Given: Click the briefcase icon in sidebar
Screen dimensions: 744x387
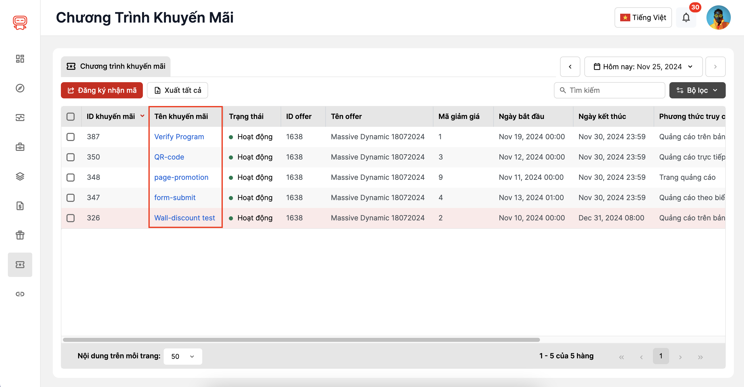Looking at the screenshot, I should pyautogui.click(x=20, y=147).
